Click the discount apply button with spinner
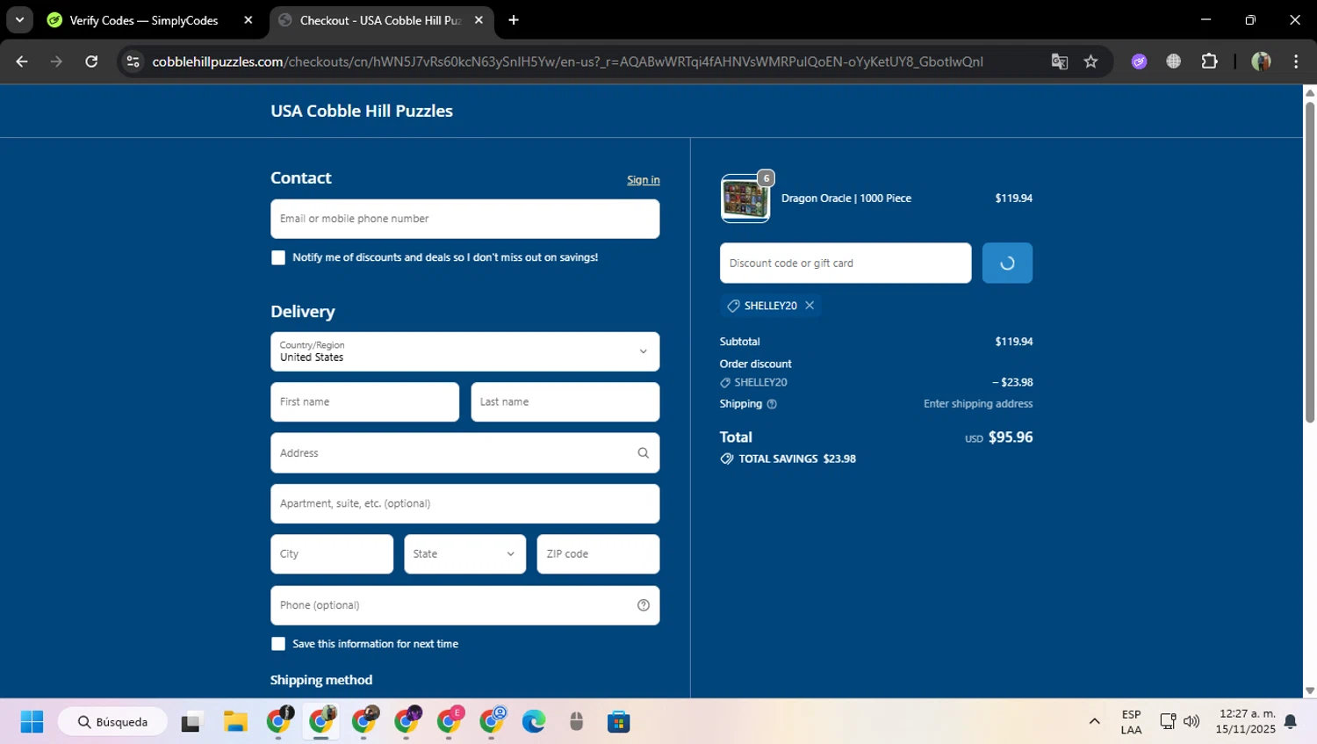The width and height of the screenshot is (1317, 744). coord(1007,263)
